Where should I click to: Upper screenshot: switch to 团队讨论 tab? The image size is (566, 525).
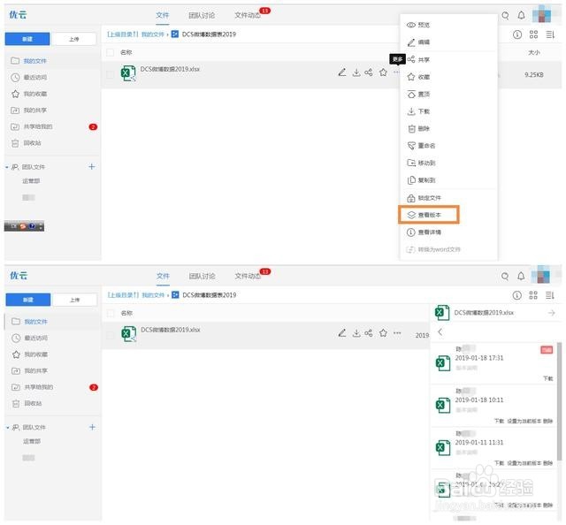point(202,15)
